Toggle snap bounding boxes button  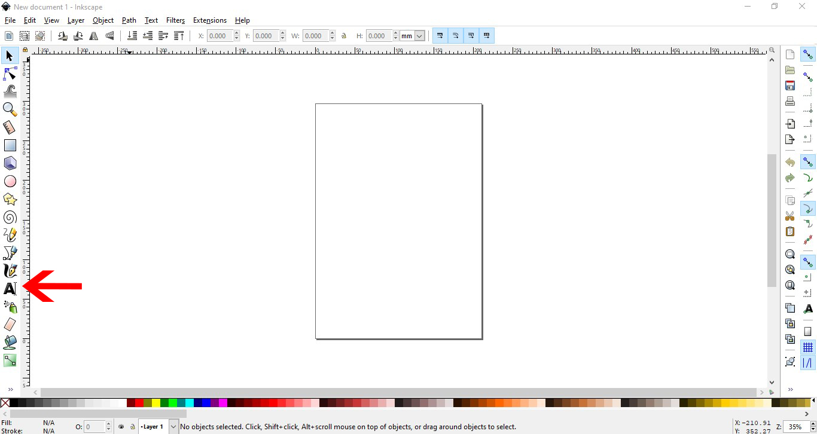pyautogui.click(x=808, y=77)
